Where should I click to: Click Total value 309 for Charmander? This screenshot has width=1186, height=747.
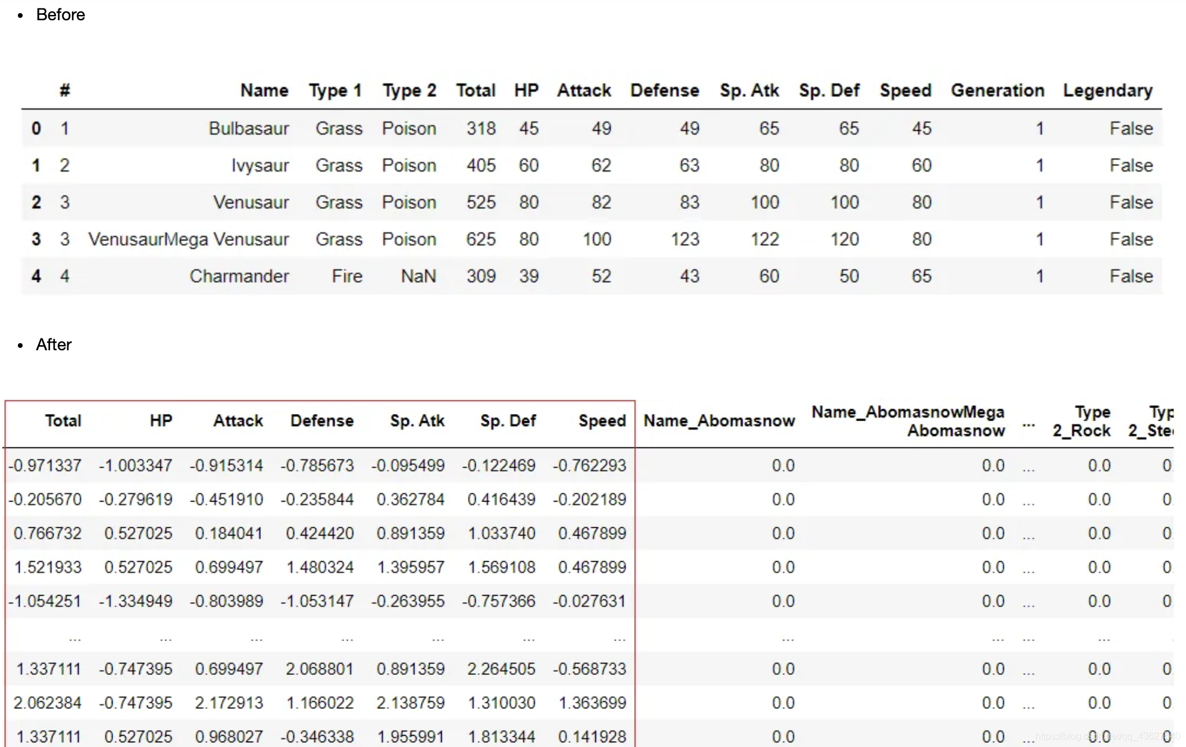coord(481,276)
